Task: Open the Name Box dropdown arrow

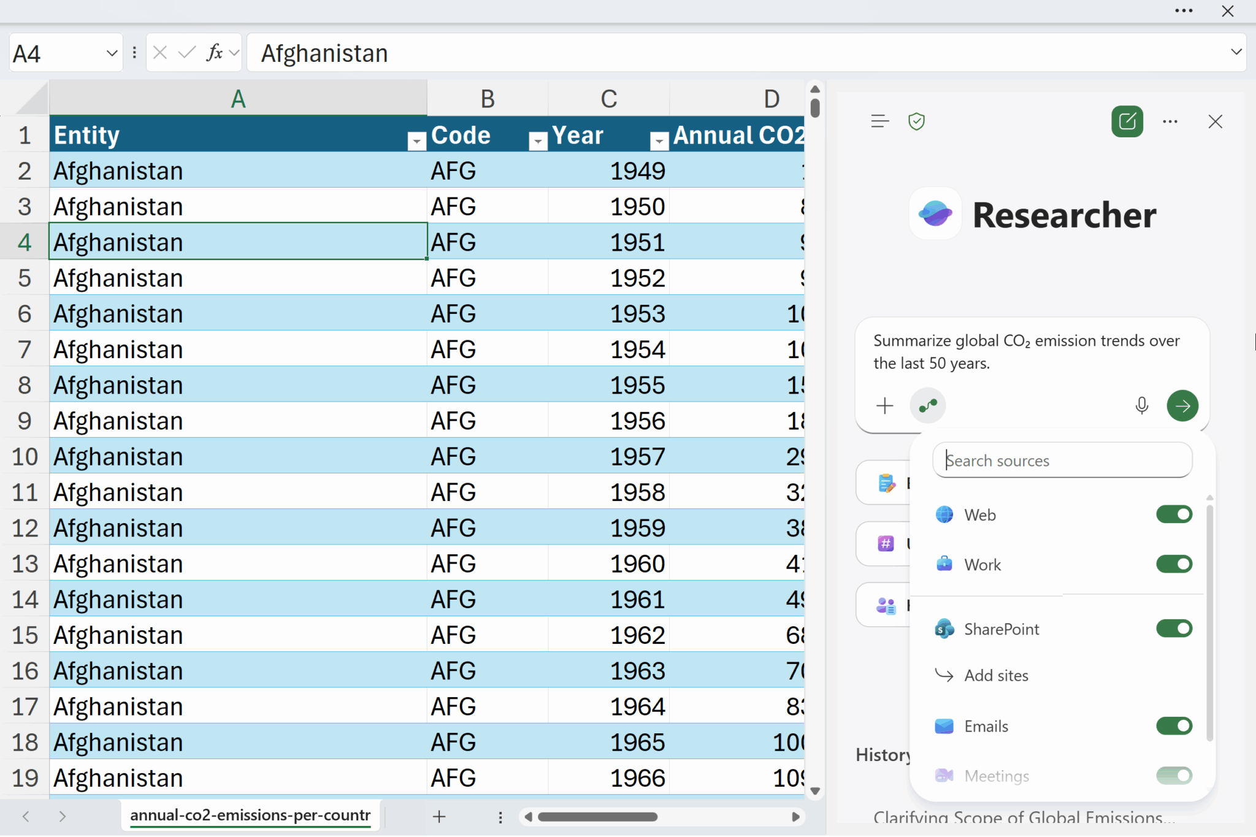Action: point(112,53)
